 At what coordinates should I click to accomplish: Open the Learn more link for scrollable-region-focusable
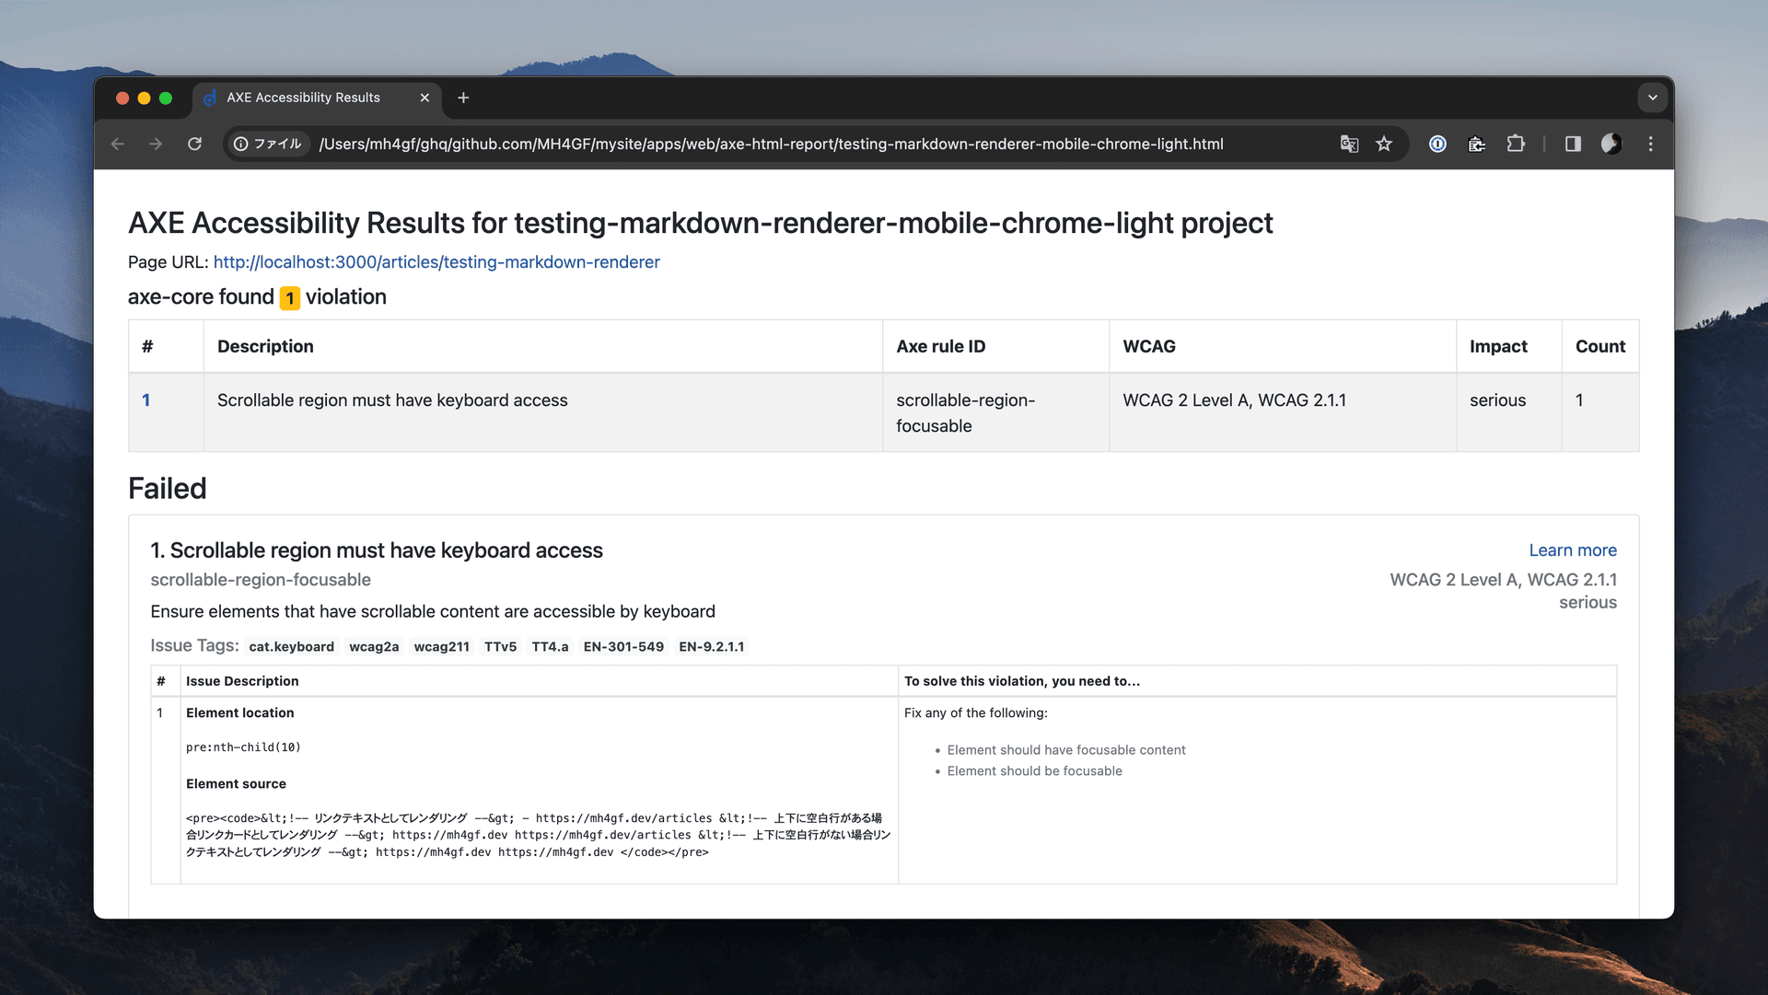point(1573,550)
